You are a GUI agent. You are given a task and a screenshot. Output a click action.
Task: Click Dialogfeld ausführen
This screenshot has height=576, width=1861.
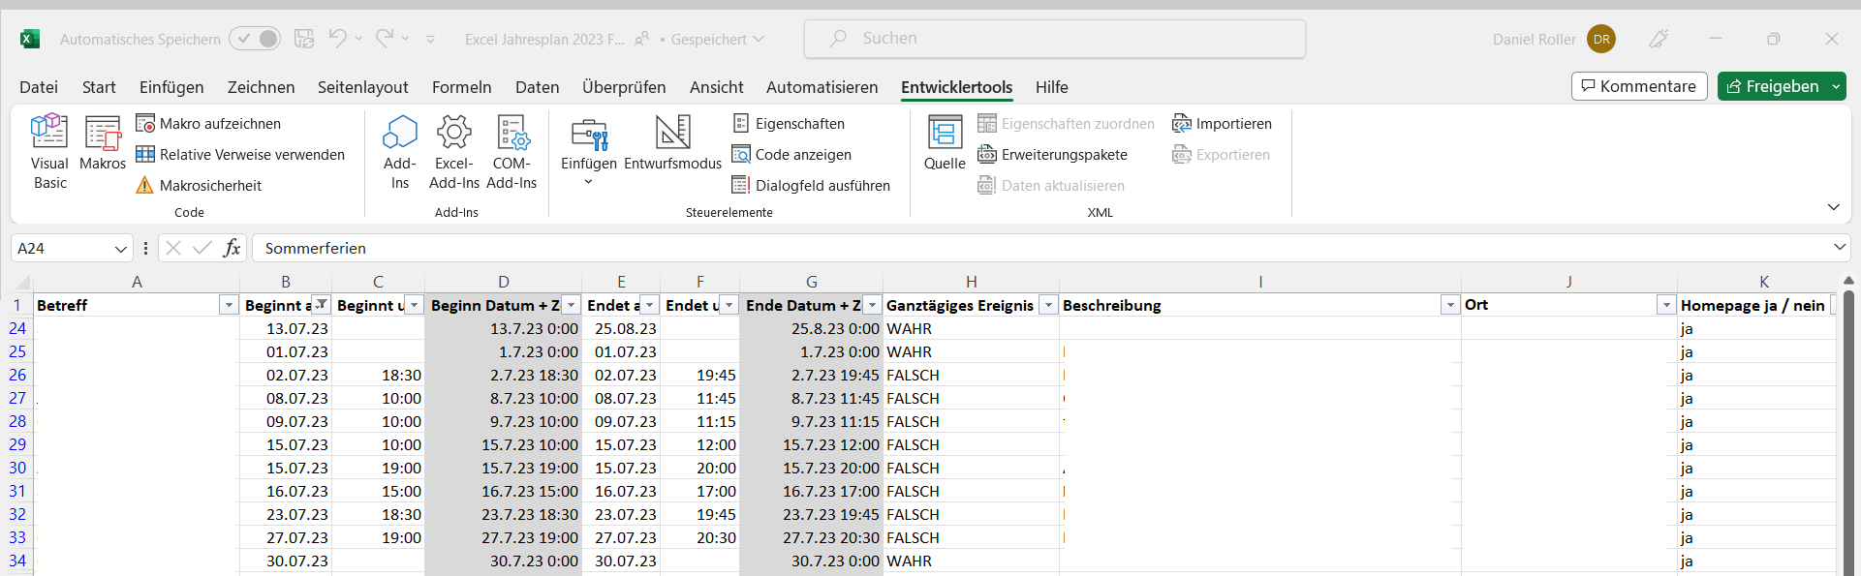811,185
